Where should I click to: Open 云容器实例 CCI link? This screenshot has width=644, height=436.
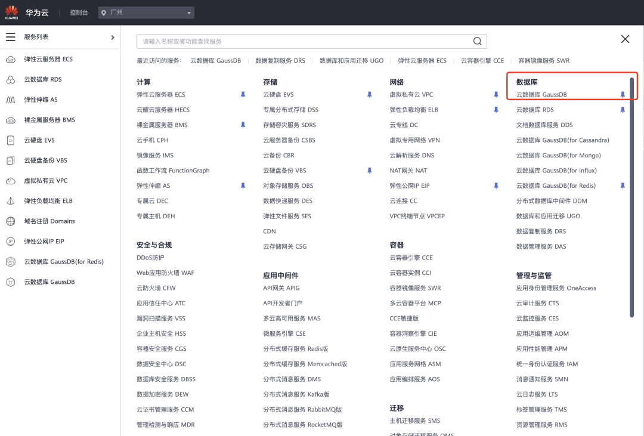coord(410,273)
